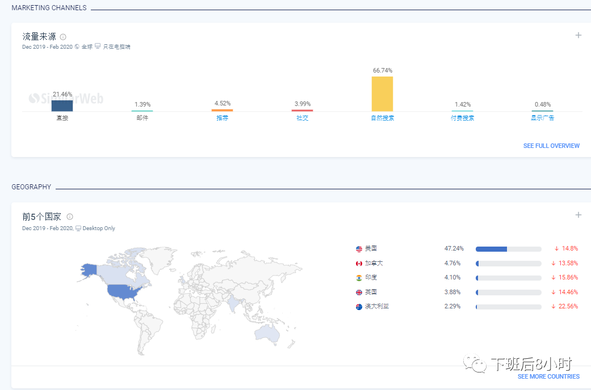Open the 推荐 channel link
The height and width of the screenshot is (390, 591).
click(223, 118)
